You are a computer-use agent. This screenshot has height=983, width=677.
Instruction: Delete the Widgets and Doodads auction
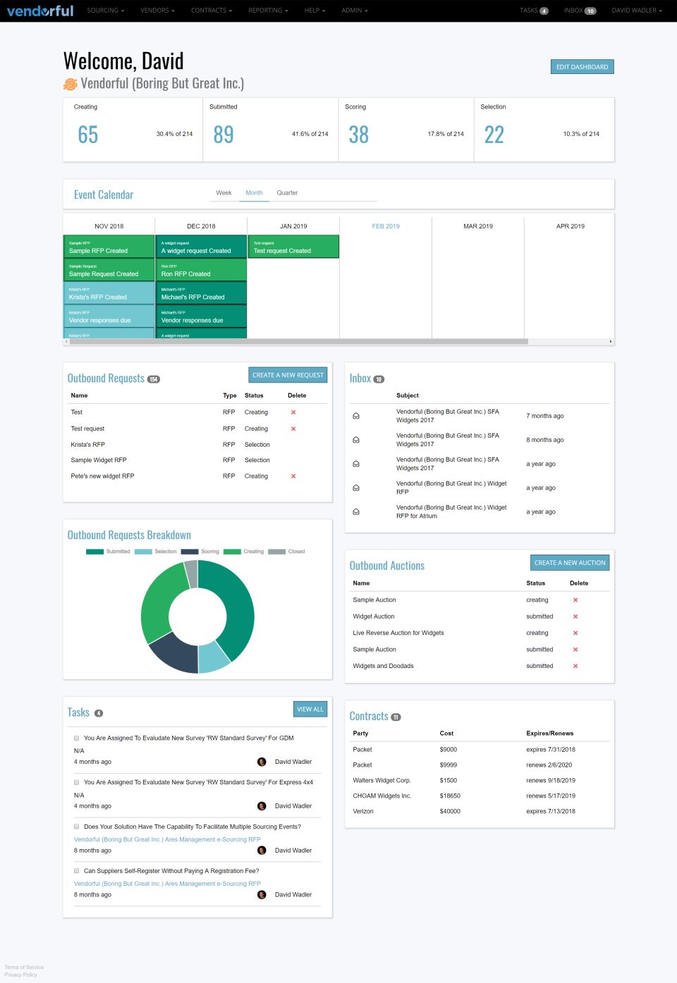(x=575, y=666)
